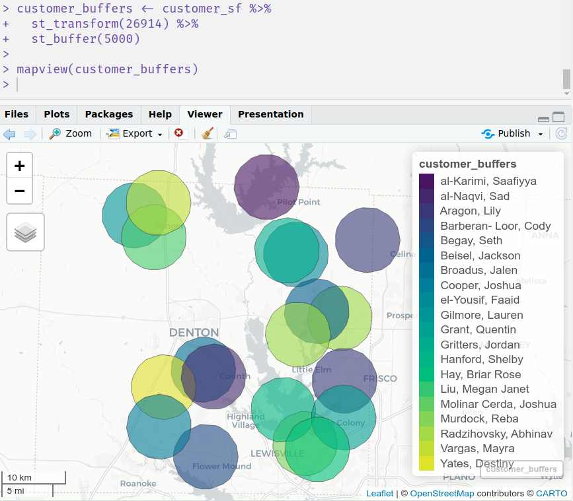This screenshot has width=573, height=501.
Task: Minimize the Viewer pane
Action: [543, 119]
